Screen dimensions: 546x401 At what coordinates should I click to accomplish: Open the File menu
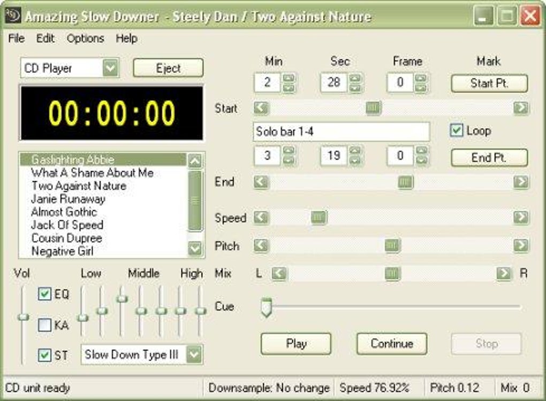coord(17,38)
